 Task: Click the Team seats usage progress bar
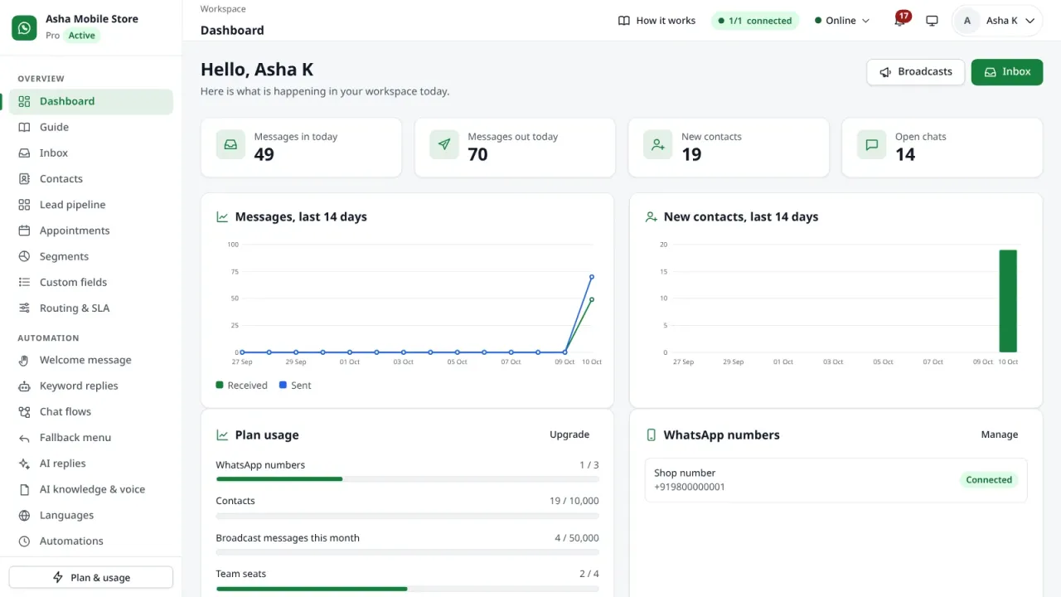(407, 589)
